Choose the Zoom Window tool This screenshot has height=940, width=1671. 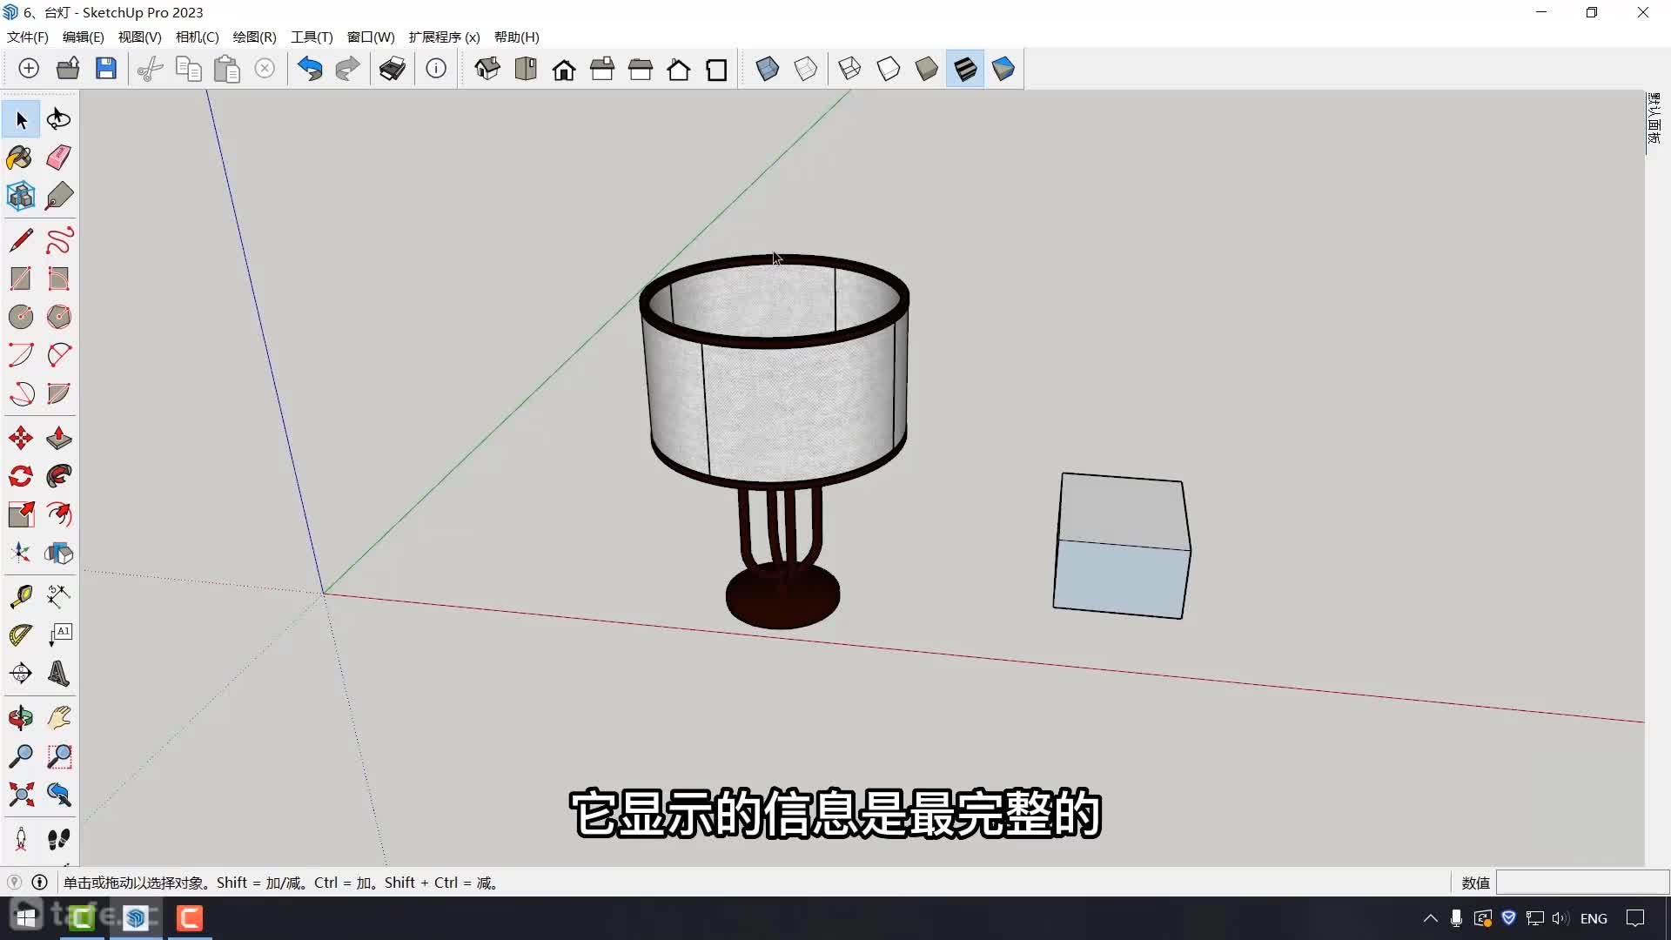59,756
